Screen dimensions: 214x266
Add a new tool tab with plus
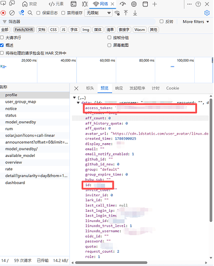coord(155,4)
